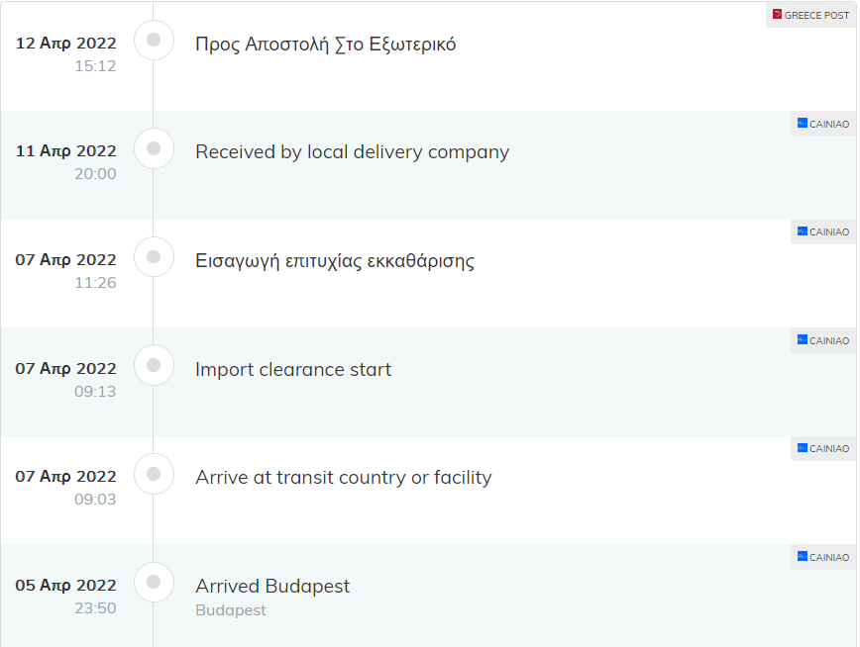Click 'Προς Αποστολή Στο Εξωτερικό' status text
Image resolution: width=860 pixels, height=647 pixels.
click(x=325, y=45)
